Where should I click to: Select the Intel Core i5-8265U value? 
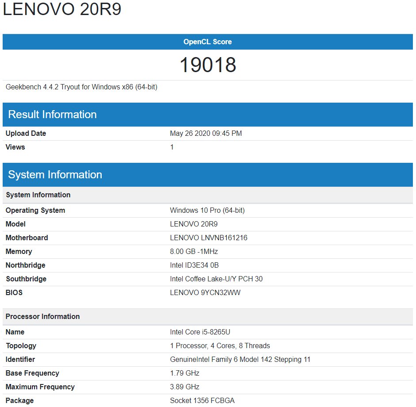click(200, 332)
